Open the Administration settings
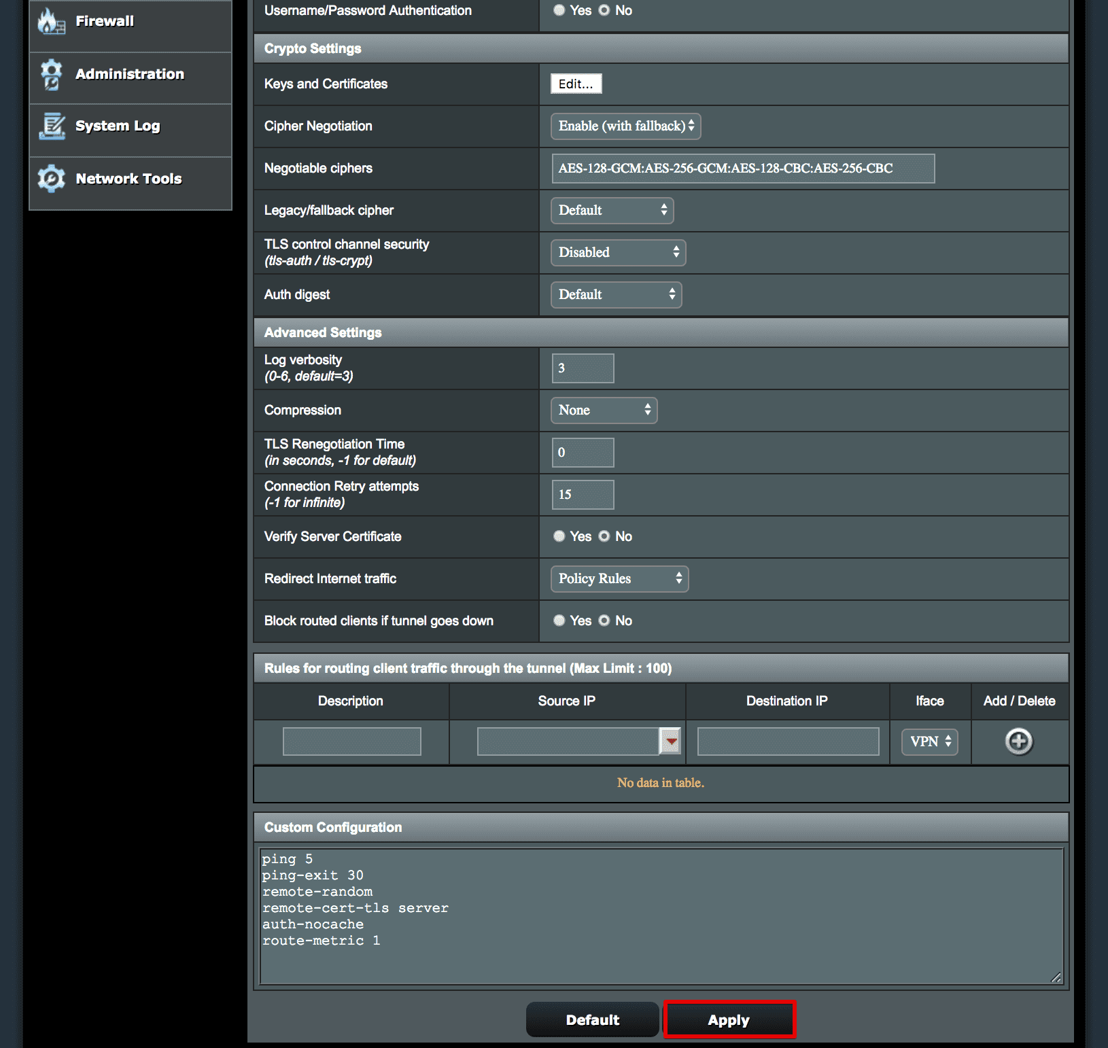The image size is (1108, 1048). pos(129,74)
